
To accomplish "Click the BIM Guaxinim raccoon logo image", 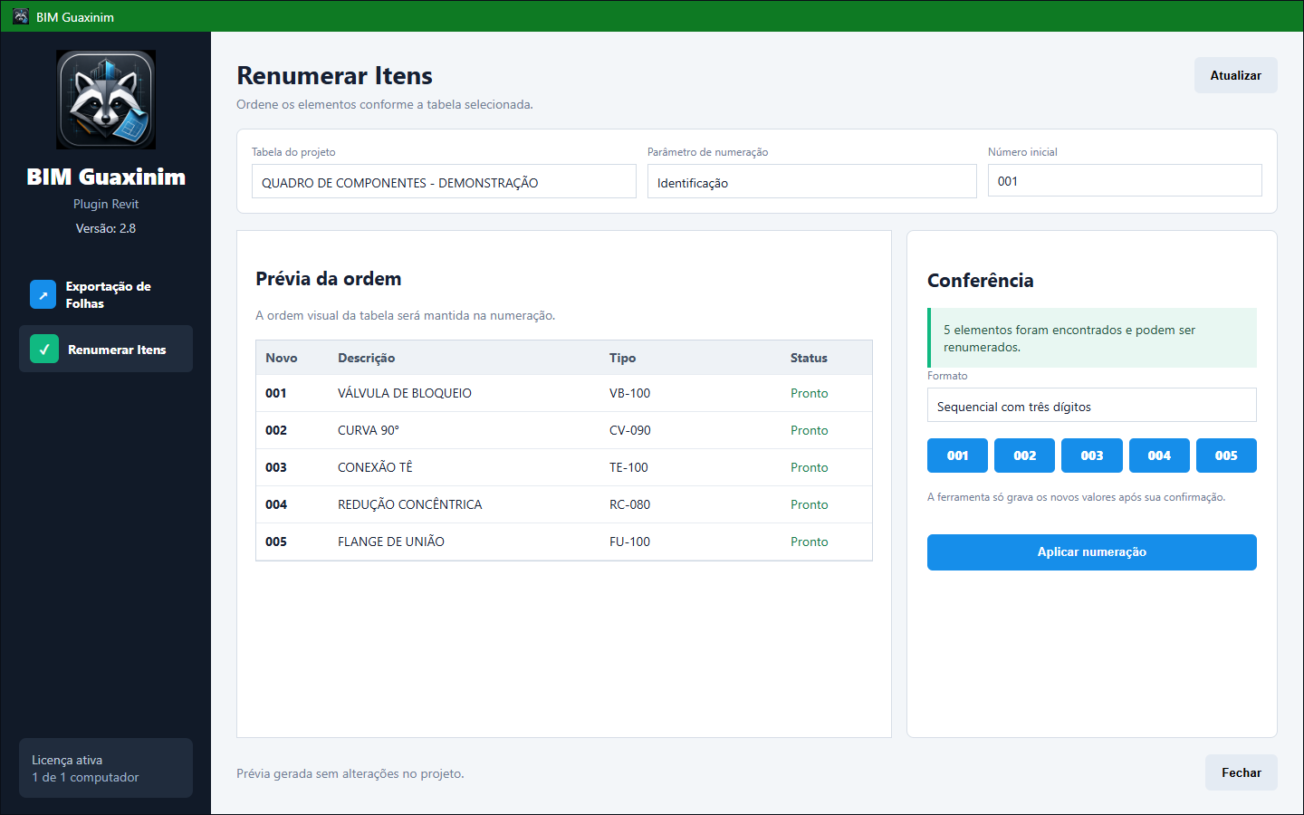I will pyautogui.click(x=106, y=100).
